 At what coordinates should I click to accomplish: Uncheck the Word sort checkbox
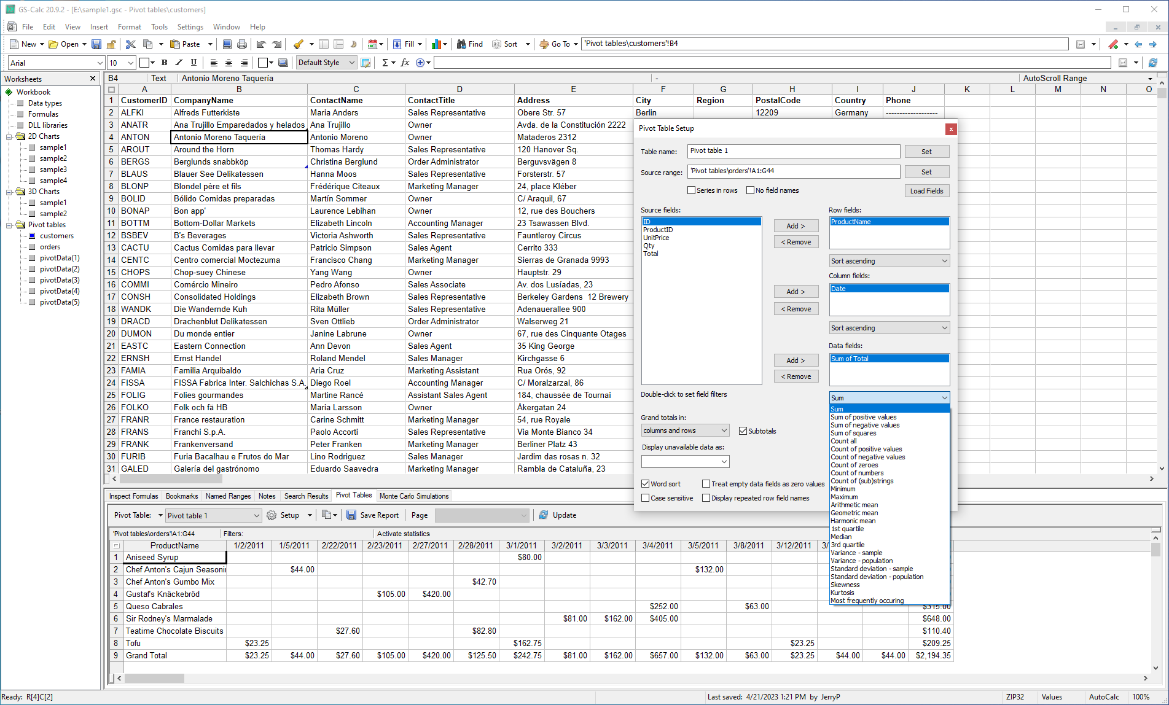[646, 484]
